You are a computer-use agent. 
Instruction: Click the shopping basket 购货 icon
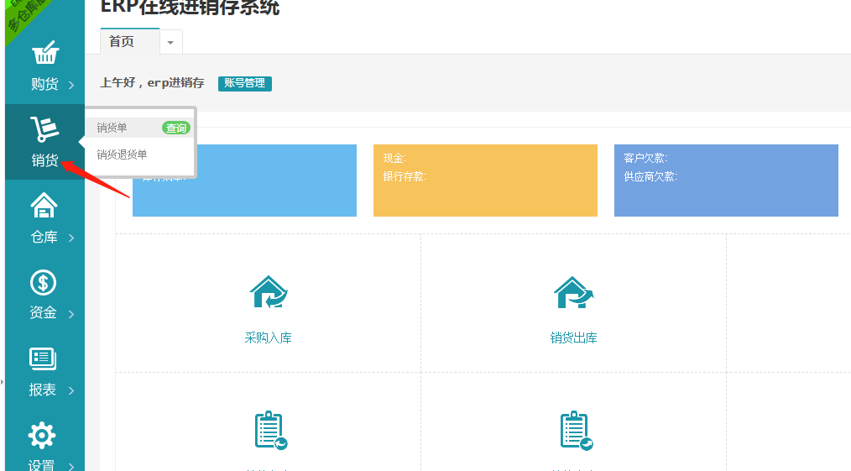(x=44, y=54)
